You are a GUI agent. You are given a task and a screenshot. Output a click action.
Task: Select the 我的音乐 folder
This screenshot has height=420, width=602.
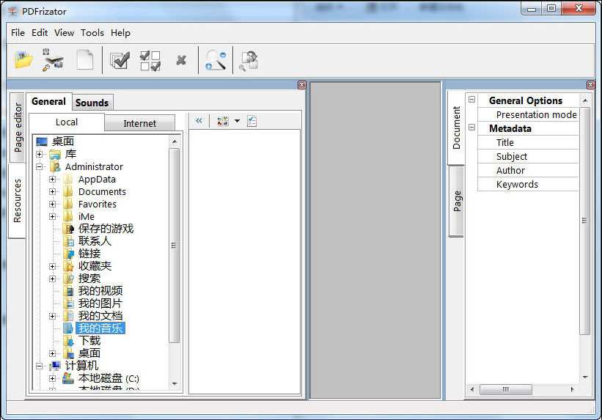100,328
